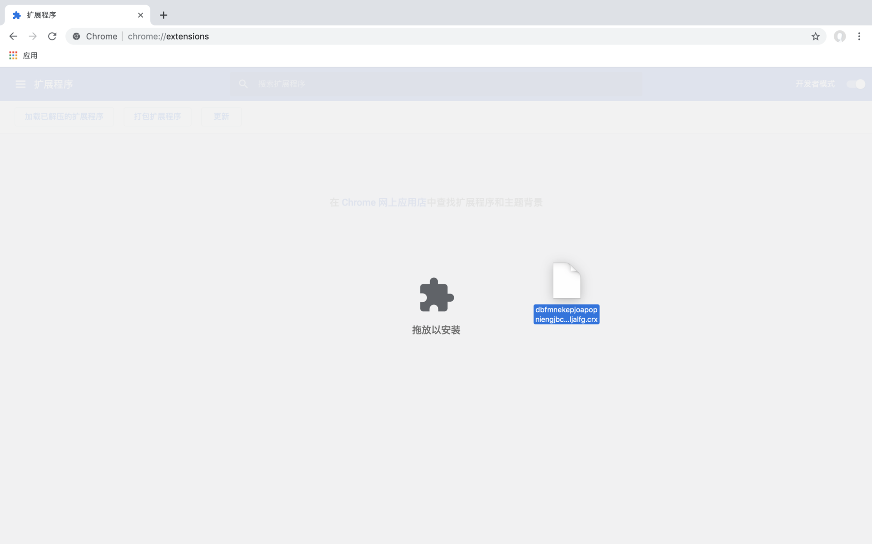
Task: Click the forward navigation arrow
Action: pos(32,36)
